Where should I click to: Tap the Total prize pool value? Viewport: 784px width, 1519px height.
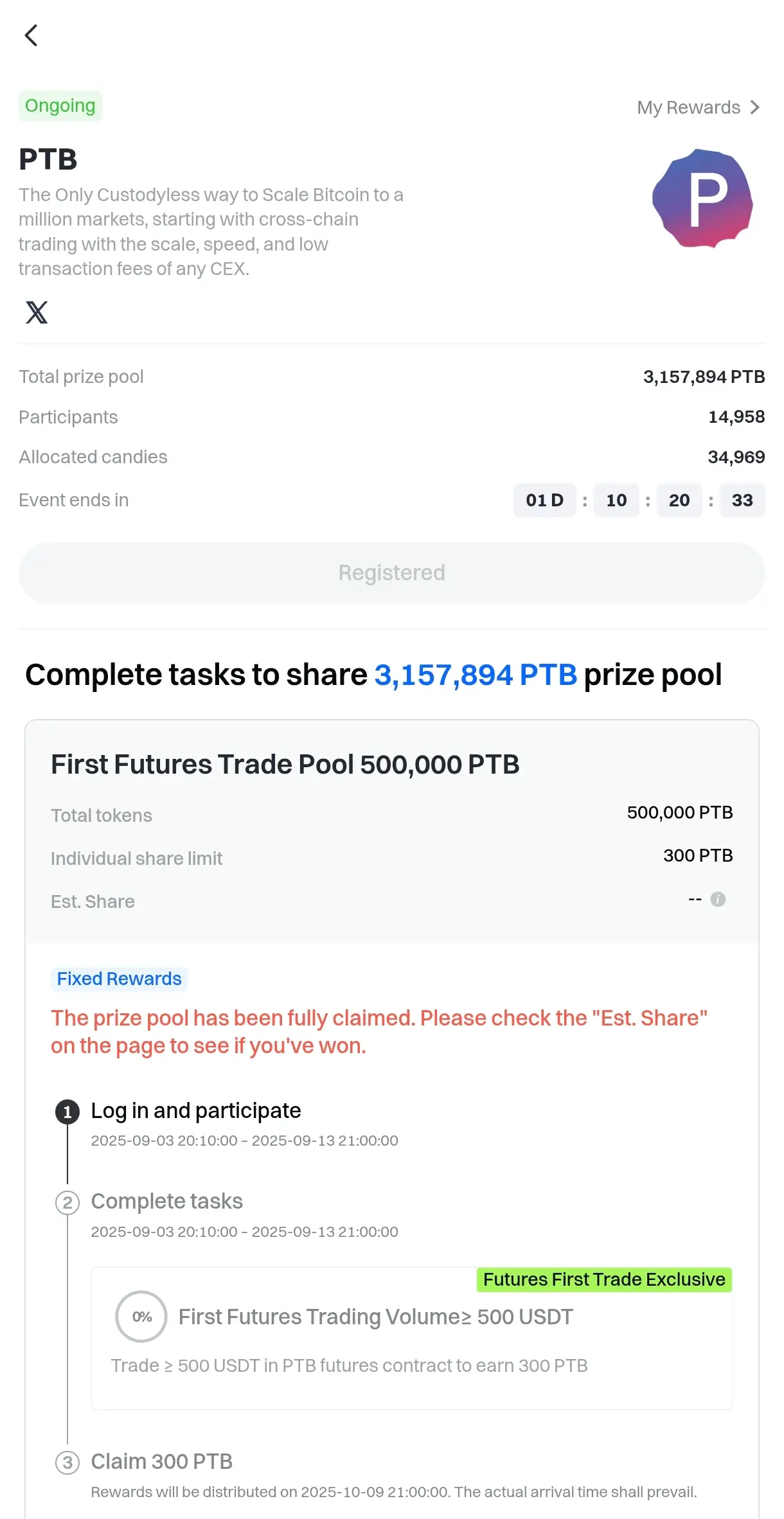704,377
